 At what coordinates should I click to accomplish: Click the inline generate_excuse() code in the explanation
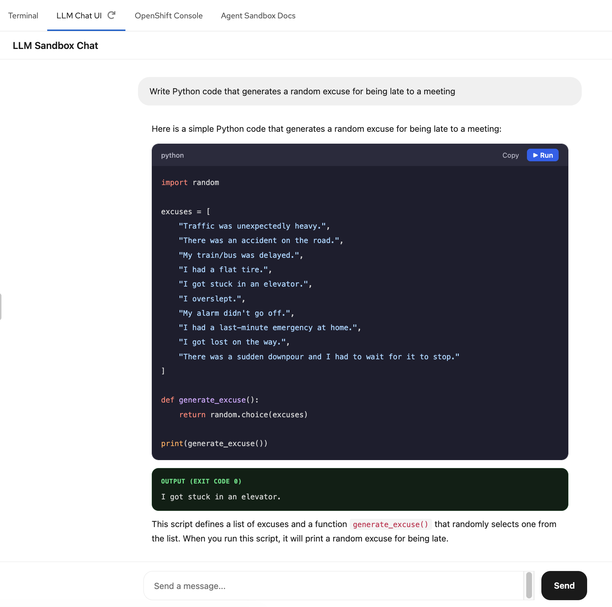click(x=390, y=525)
